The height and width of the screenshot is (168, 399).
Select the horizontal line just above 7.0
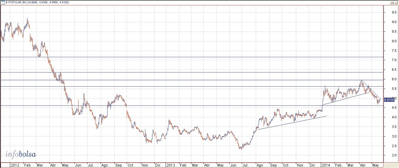[180, 57]
